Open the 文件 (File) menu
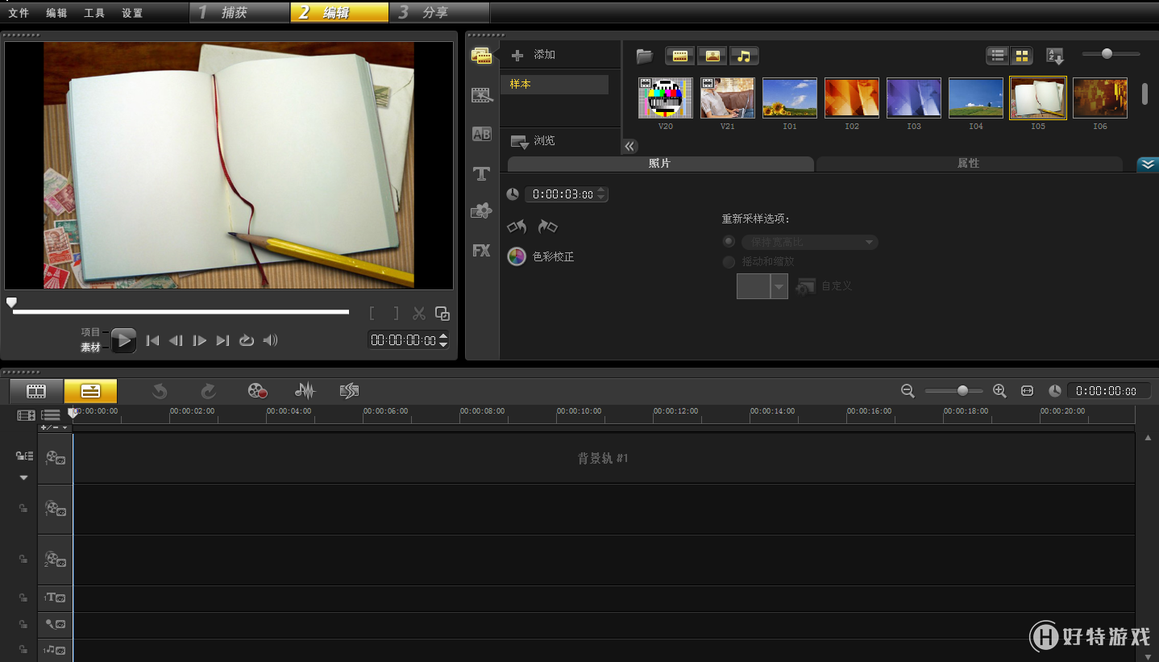Screen dimensions: 1159x662 click(19, 13)
